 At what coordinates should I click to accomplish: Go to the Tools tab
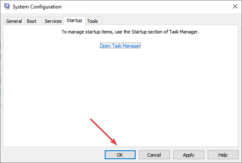[x=92, y=21]
